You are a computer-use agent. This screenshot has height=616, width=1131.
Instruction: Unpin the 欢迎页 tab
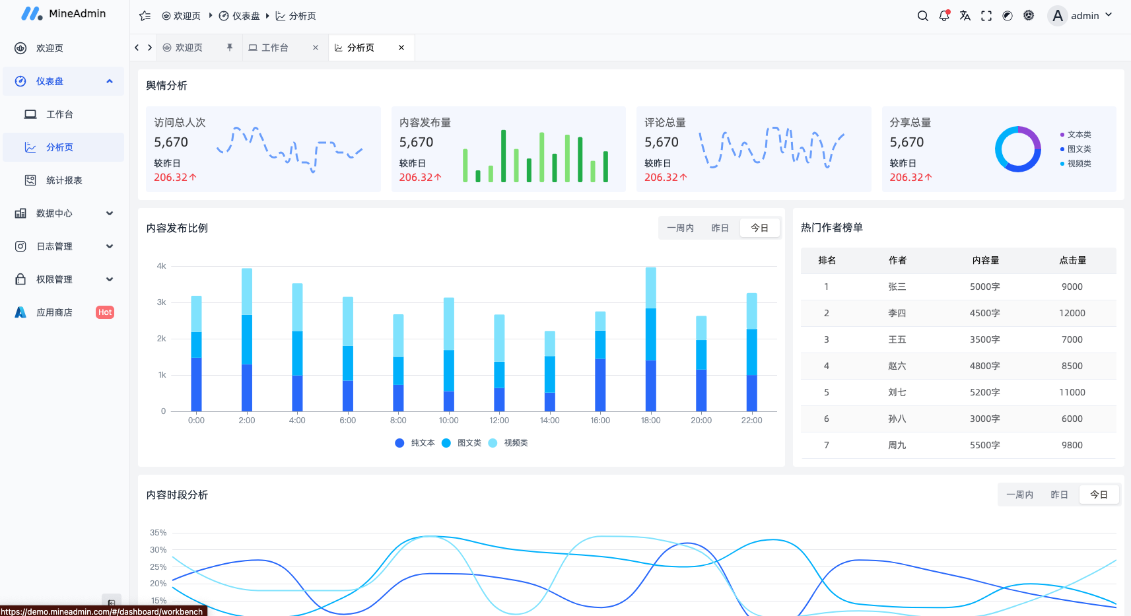pos(229,47)
